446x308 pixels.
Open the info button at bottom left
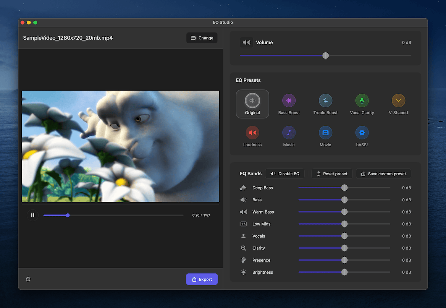pos(28,279)
